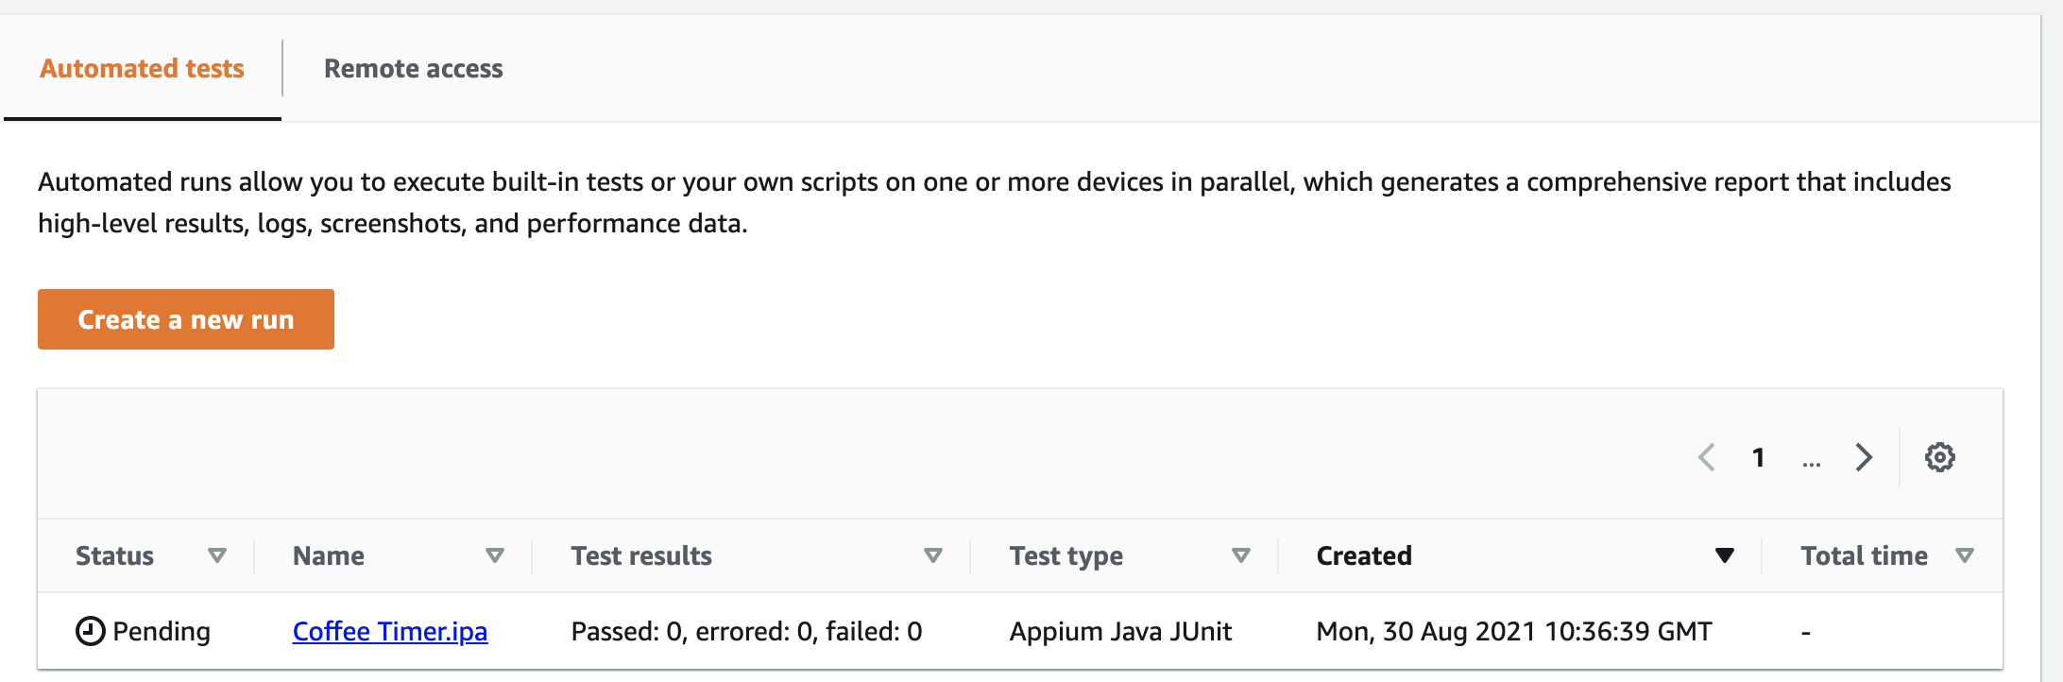Click the Status column header label
2063x682 pixels.
pyautogui.click(x=114, y=555)
